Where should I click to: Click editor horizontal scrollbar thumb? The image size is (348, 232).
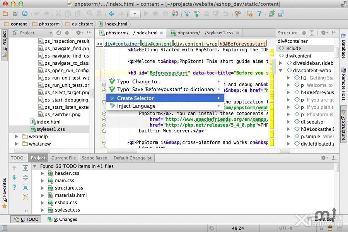click(122, 151)
